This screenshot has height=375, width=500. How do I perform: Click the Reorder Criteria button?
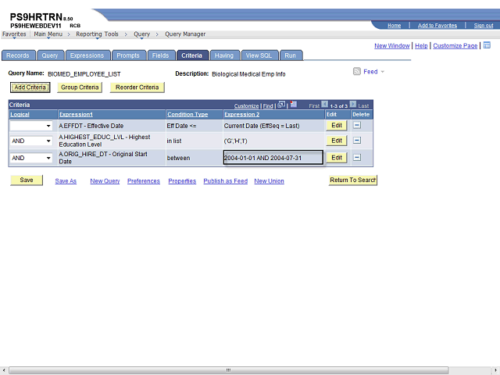pyautogui.click(x=137, y=87)
